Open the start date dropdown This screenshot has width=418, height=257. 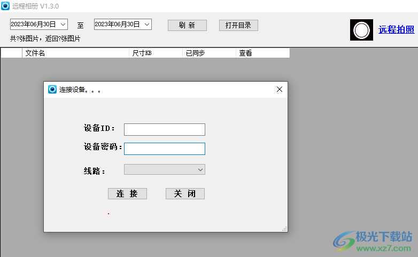[63, 25]
